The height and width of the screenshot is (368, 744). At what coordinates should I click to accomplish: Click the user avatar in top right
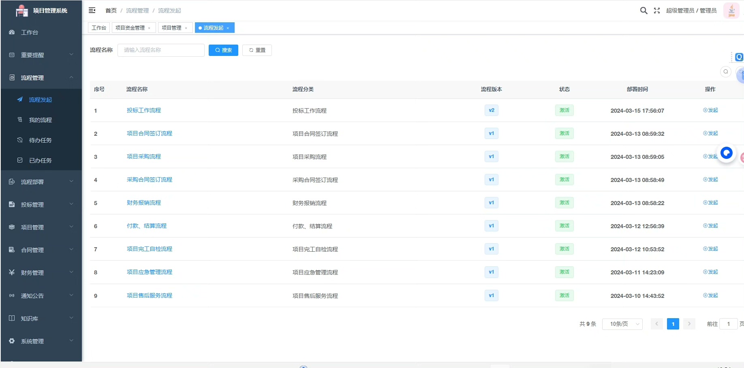(731, 11)
